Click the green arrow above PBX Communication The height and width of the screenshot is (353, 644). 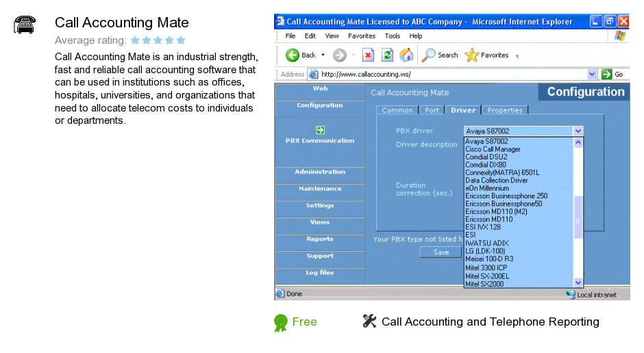[x=321, y=130]
